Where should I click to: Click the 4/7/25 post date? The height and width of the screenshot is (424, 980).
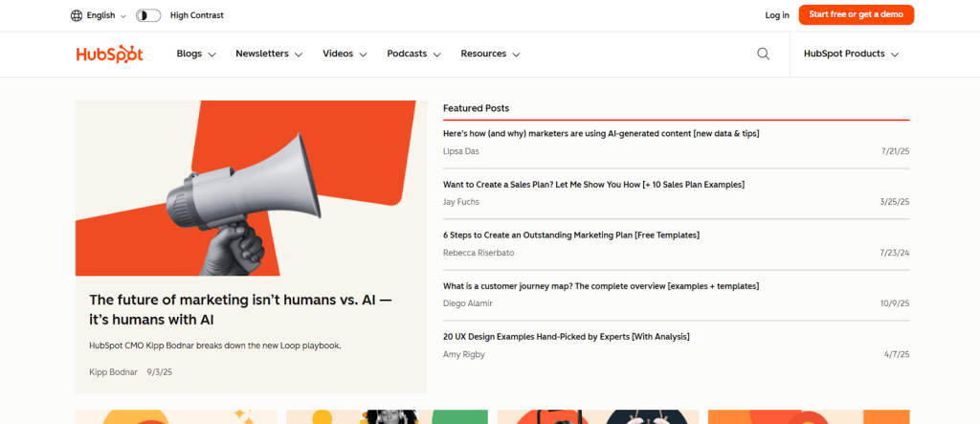coord(897,354)
